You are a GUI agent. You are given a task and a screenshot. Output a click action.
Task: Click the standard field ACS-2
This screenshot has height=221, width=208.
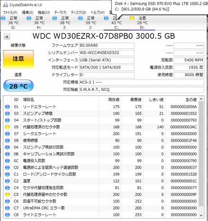click(x=142, y=82)
